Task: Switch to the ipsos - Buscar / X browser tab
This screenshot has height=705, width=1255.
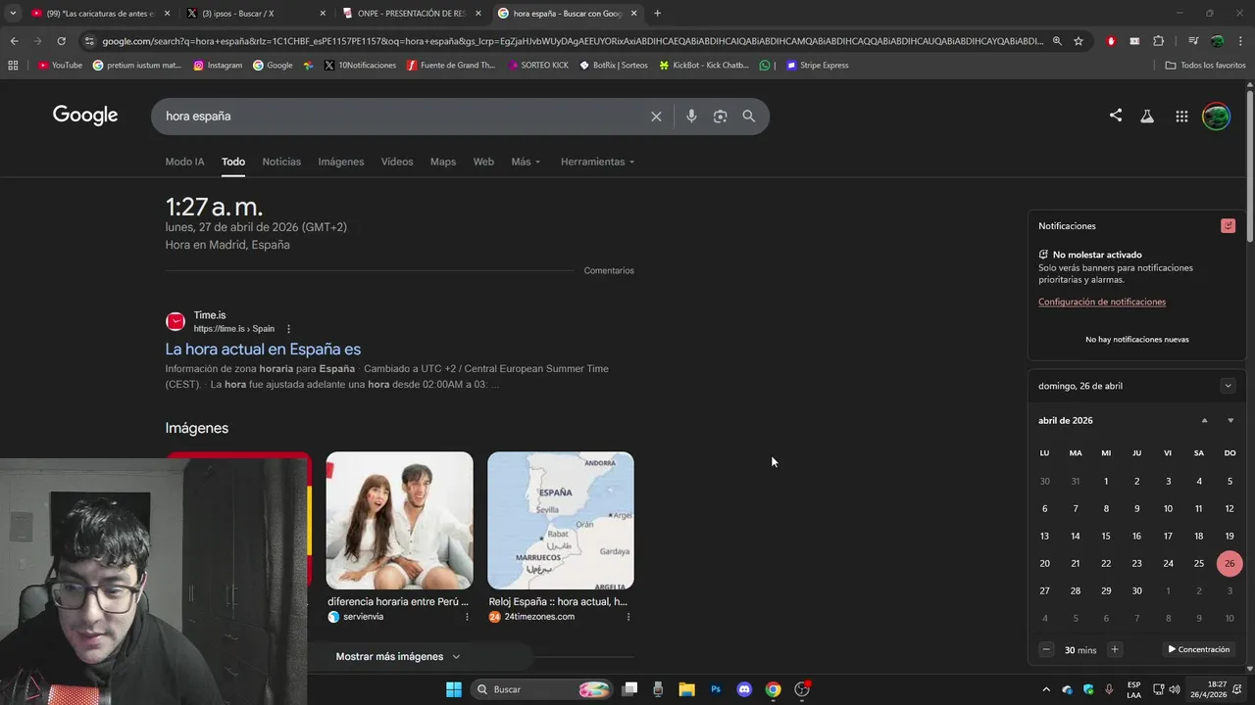Action: (x=256, y=14)
